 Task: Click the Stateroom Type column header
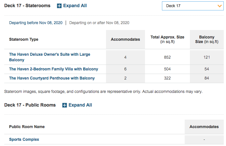(24, 39)
